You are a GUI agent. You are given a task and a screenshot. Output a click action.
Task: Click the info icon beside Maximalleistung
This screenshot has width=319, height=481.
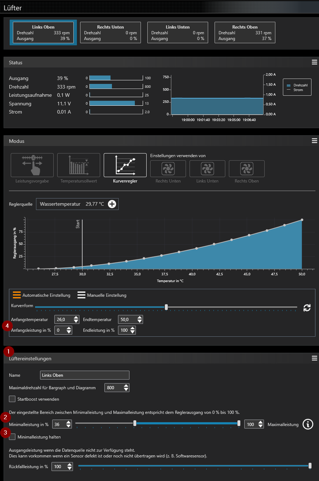point(308,424)
